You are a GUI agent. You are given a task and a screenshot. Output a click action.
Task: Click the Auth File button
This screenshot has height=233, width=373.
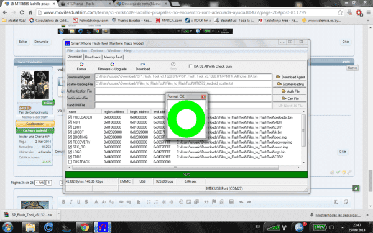pyautogui.click(x=290, y=91)
